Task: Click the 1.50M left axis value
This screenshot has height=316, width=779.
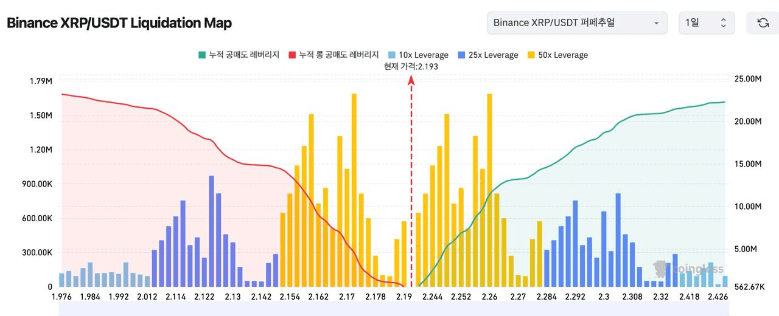Action: click(x=41, y=115)
